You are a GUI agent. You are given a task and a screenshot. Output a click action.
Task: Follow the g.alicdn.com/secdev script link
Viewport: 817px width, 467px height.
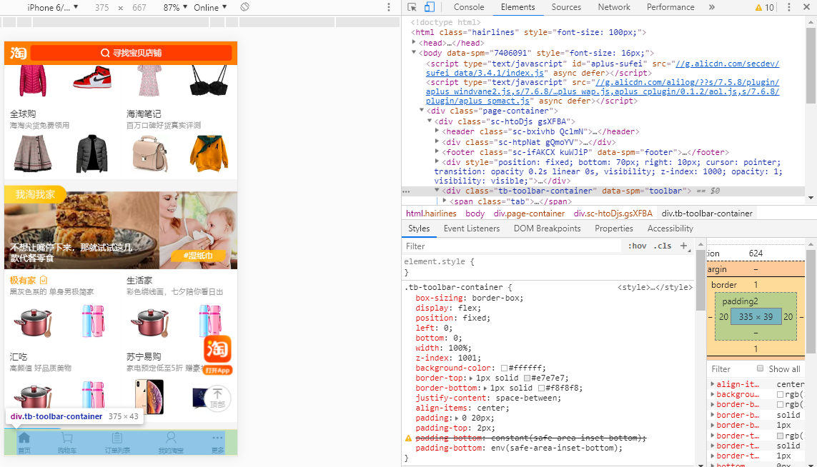[603, 69]
